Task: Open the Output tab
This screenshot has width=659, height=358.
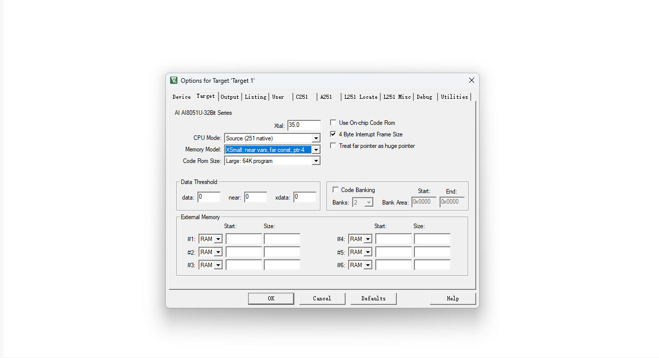Action: [230, 97]
